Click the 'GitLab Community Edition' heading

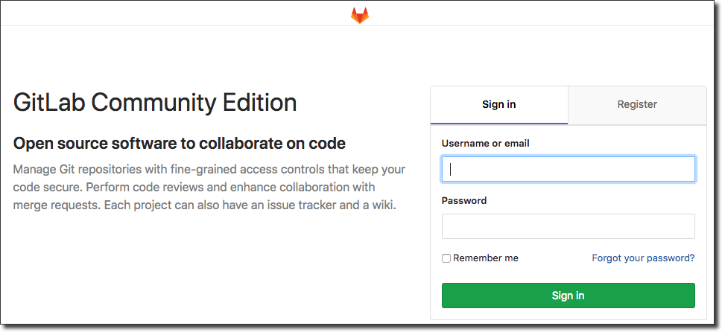click(155, 103)
